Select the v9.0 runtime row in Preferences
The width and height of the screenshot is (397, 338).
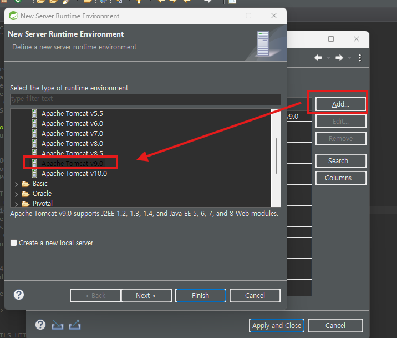coord(299,117)
